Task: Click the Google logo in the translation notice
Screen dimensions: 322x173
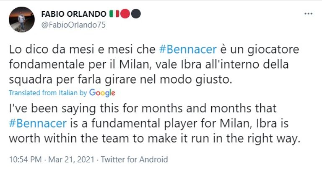Action: click(102, 93)
